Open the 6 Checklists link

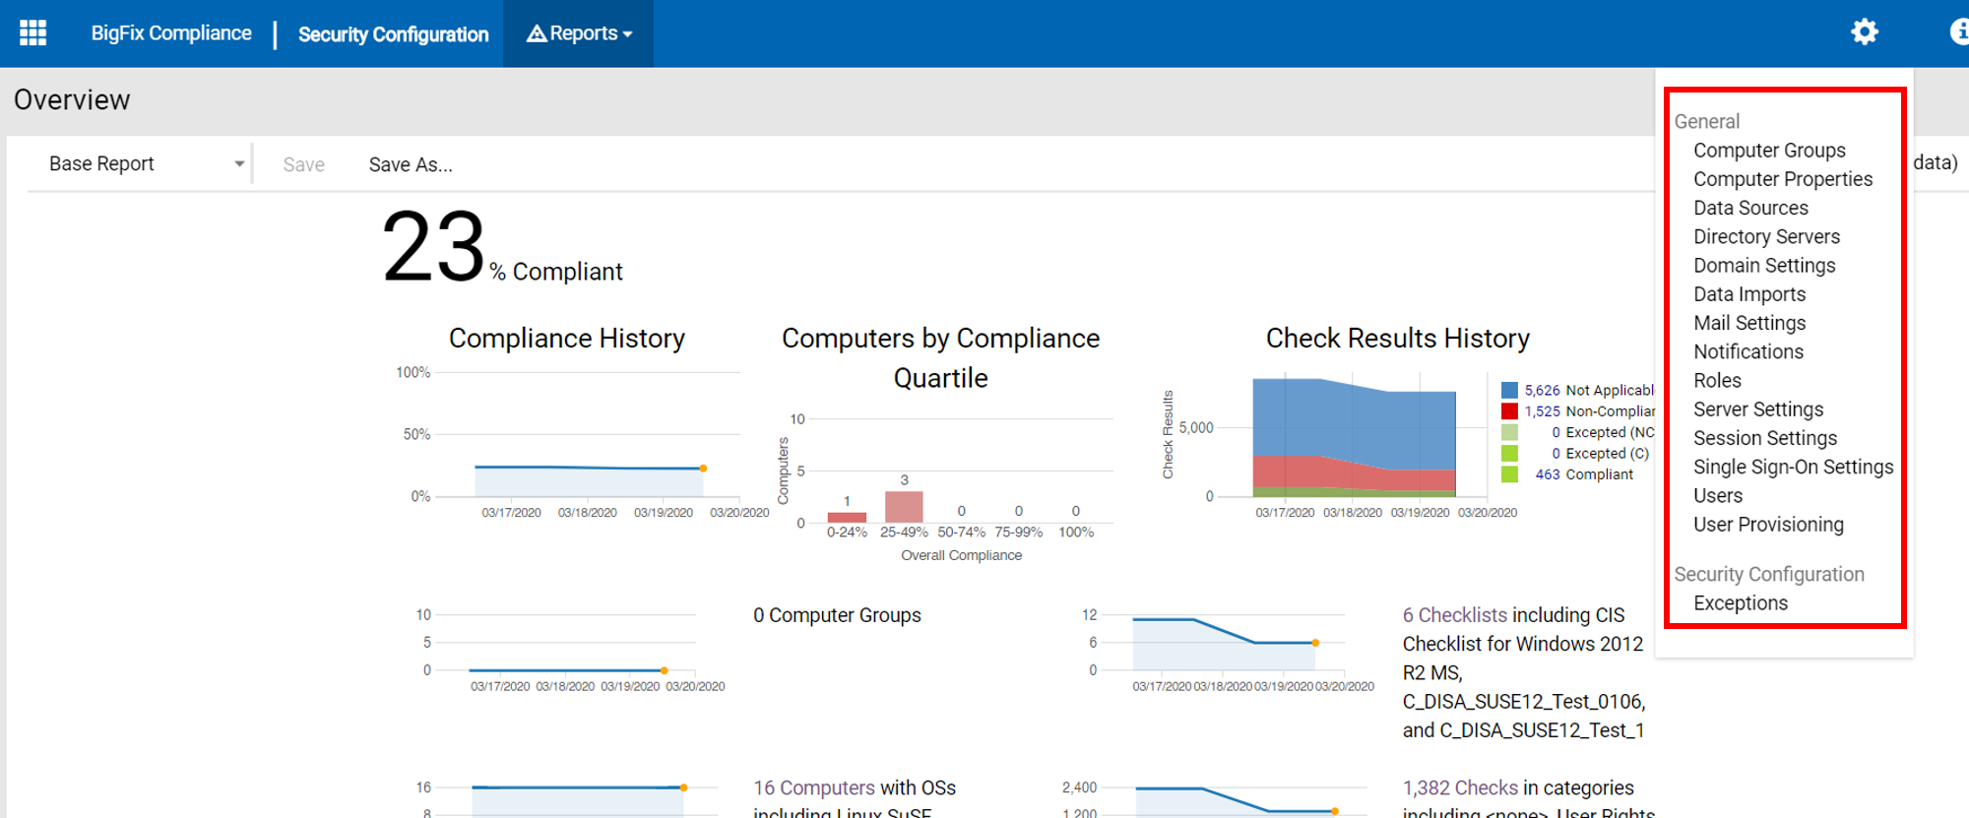[1454, 615]
